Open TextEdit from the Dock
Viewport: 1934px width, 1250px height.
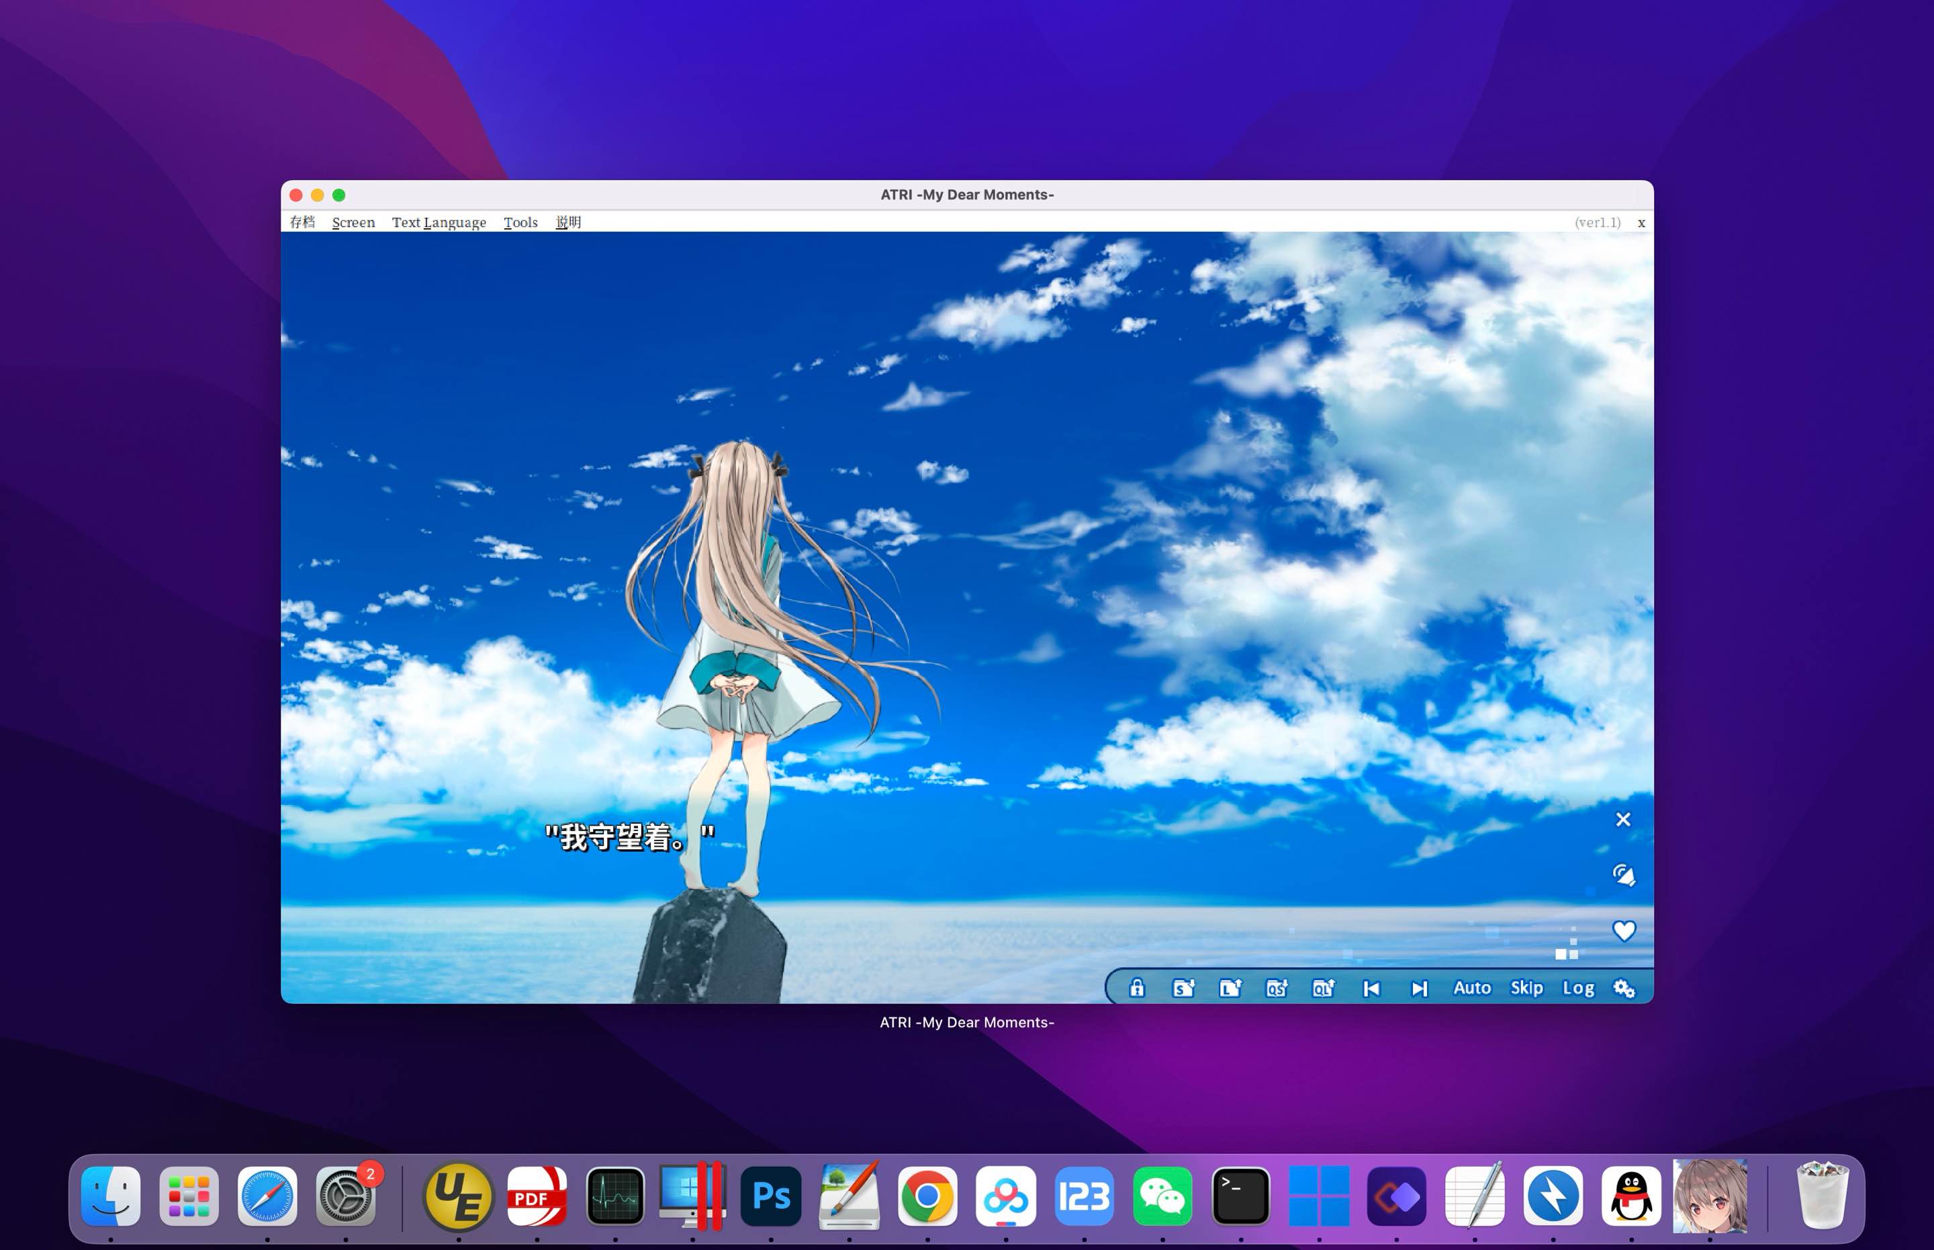pyautogui.click(x=1475, y=1196)
